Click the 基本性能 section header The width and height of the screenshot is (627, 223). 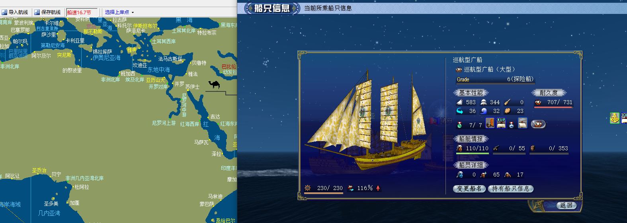(471, 93)
